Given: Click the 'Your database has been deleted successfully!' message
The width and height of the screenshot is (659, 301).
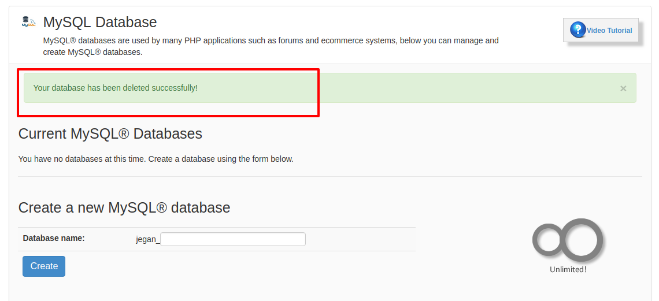Looking at the screenshot, I should (x=115, y=88).
